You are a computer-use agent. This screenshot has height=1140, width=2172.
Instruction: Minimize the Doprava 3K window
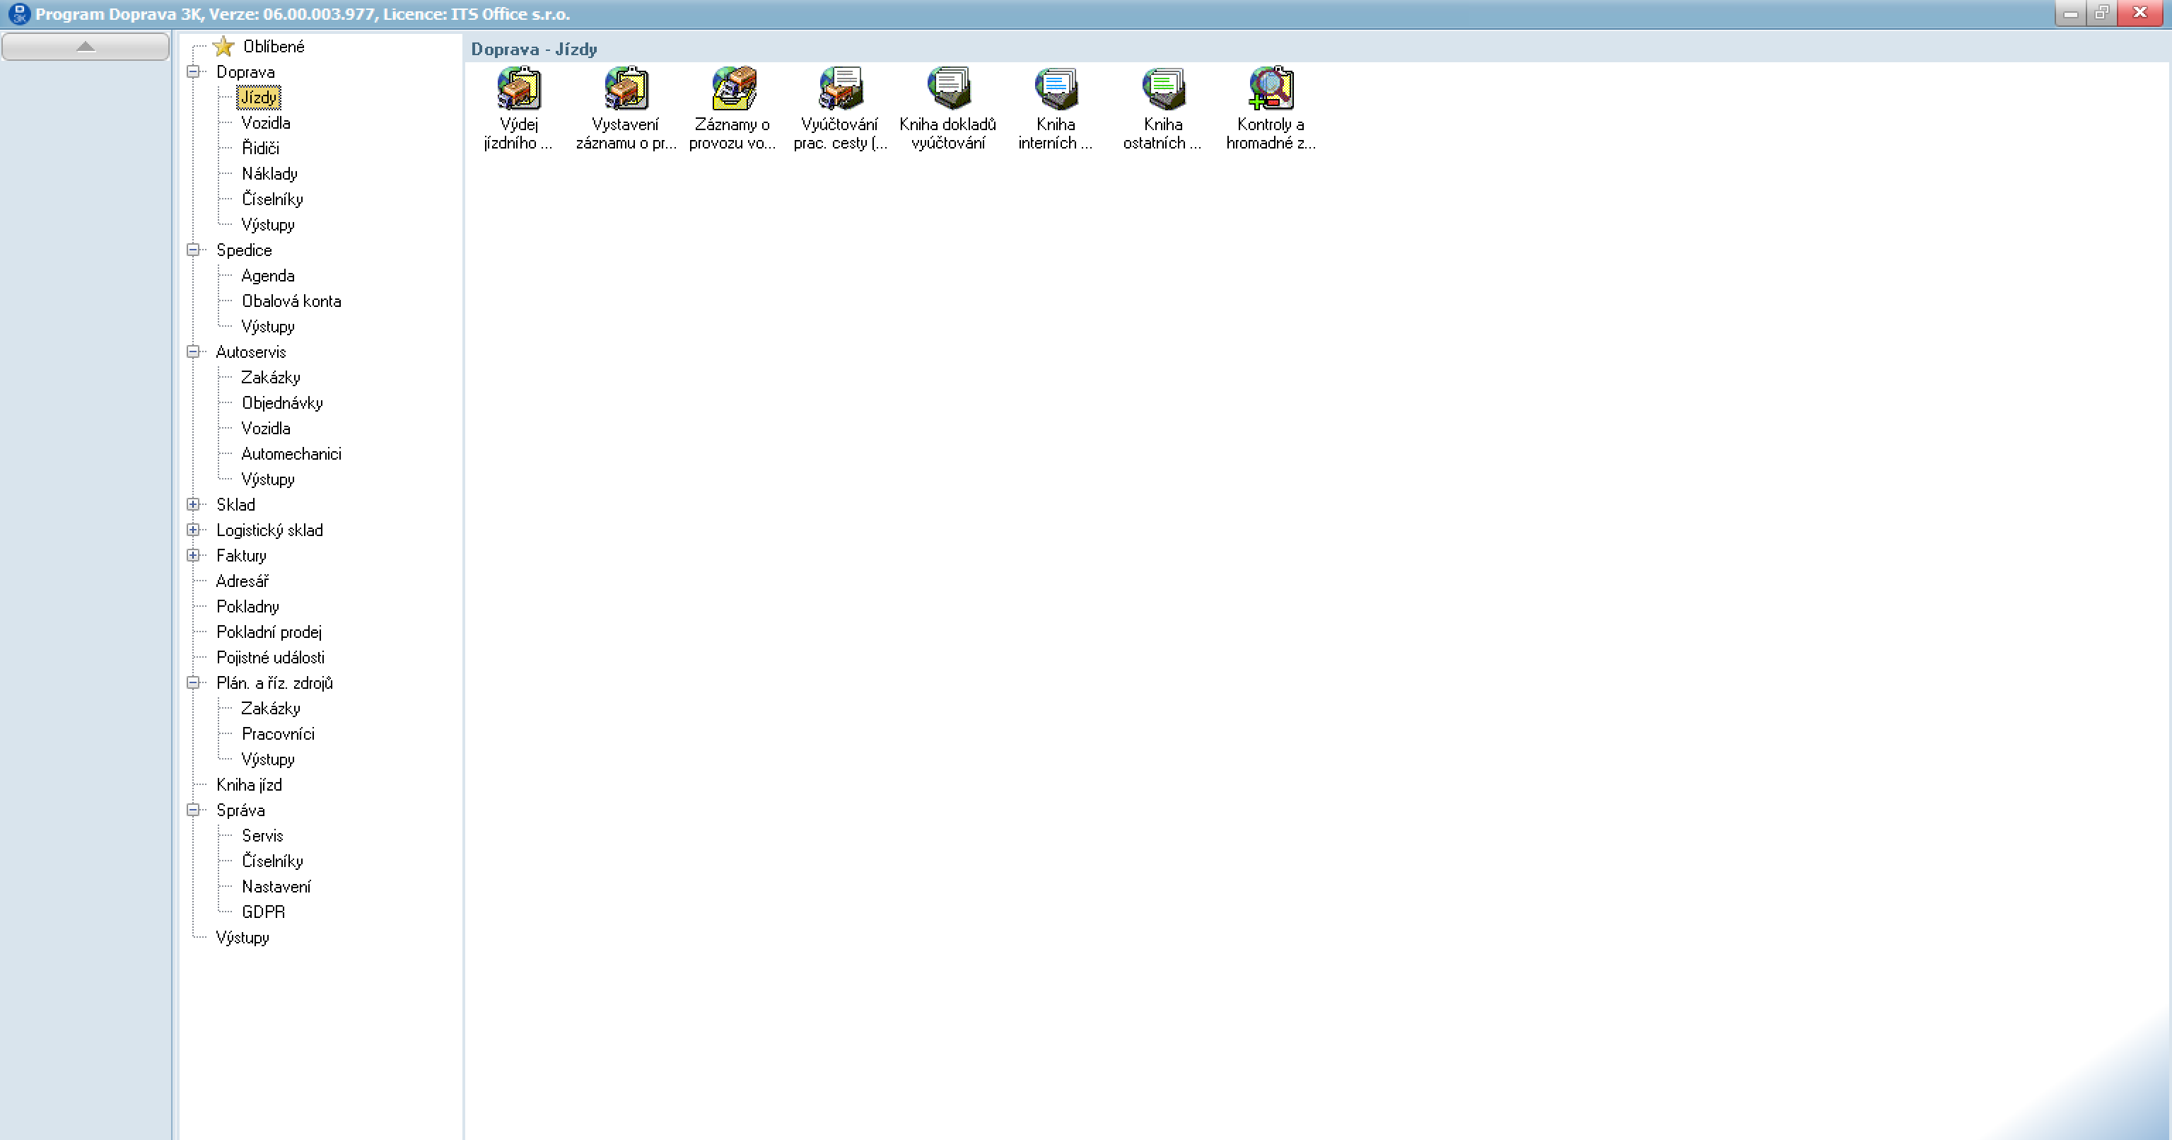pyautogui.click(x=2070, y=13)
